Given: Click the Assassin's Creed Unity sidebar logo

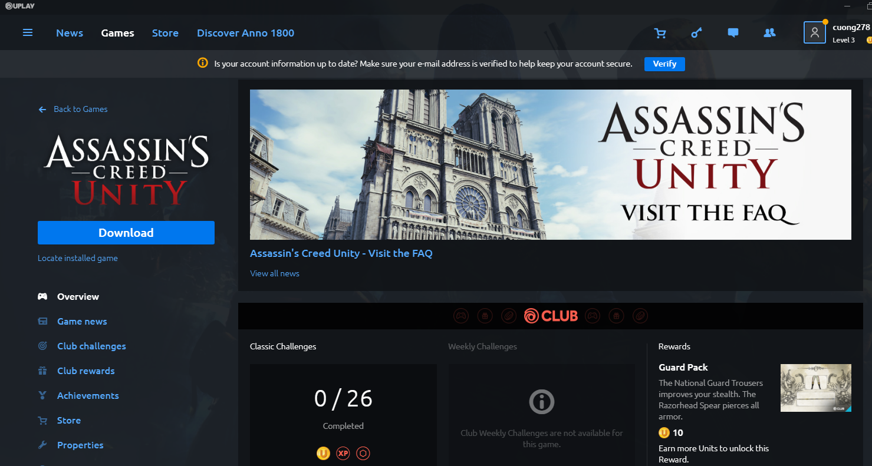Looking at the screenshot, I should 126,170.
